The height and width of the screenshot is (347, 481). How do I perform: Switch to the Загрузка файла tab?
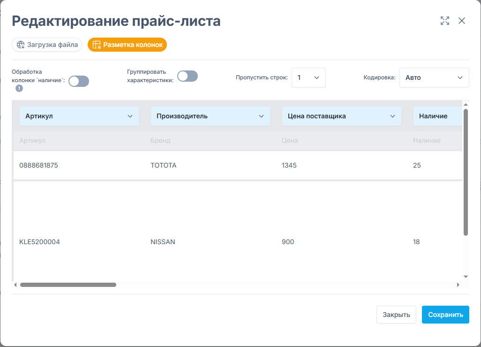47,45
